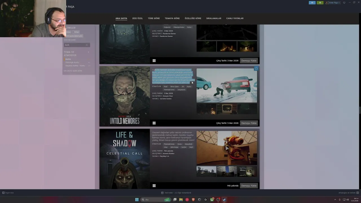Install the Untold Memories demo

249,123
